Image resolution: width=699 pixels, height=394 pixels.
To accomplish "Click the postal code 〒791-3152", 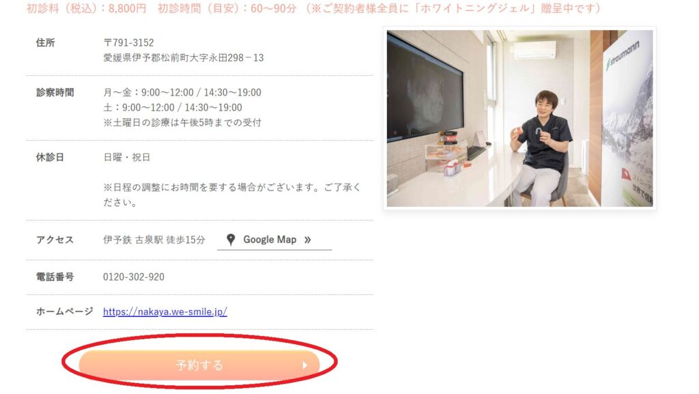I will point(128,42).
